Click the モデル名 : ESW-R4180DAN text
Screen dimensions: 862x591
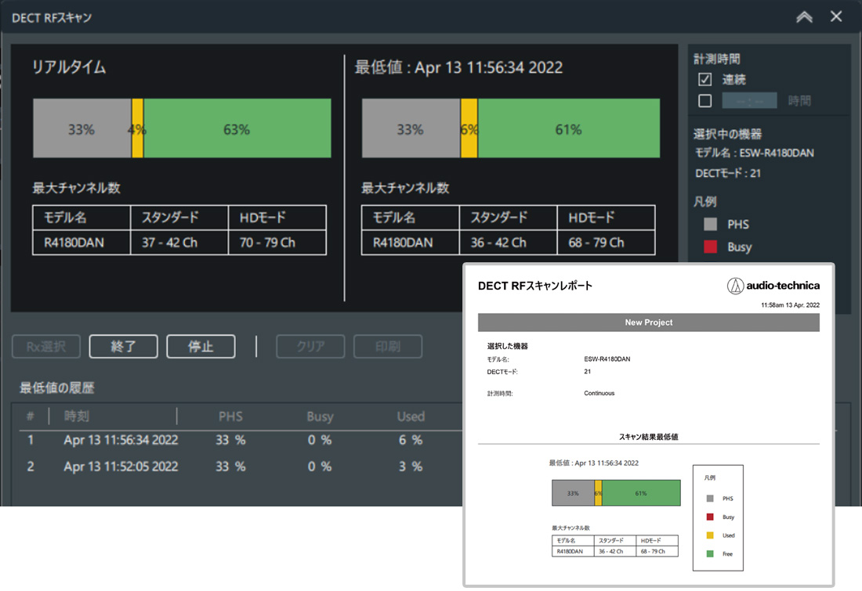coord(754,153)
